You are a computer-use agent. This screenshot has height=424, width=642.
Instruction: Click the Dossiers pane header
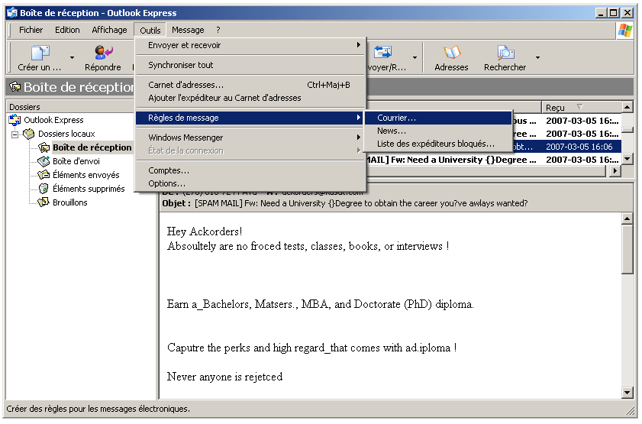coord(69,107)
